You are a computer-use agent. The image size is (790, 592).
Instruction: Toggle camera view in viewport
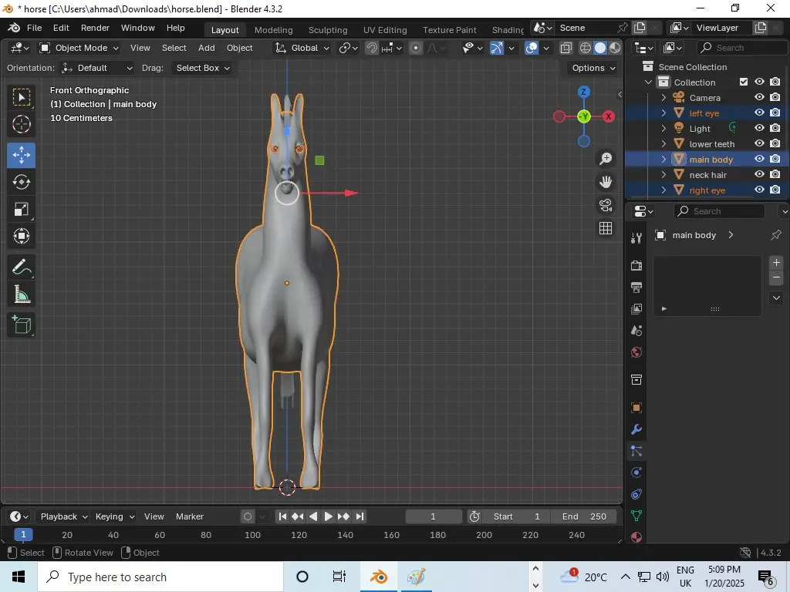pos(606,205)
